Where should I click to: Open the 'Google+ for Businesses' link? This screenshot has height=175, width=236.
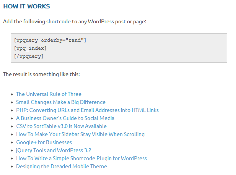click(44, 142)
